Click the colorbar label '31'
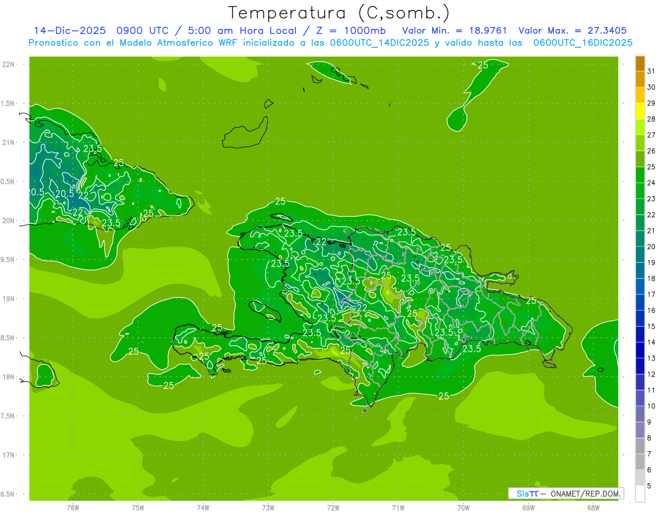The height and width of the screenshot is (515, 666). (651, 71)
